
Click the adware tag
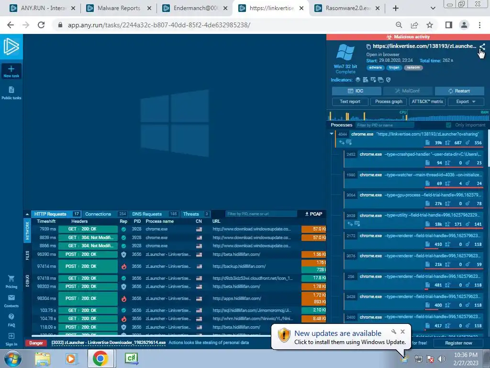point(375,68)
